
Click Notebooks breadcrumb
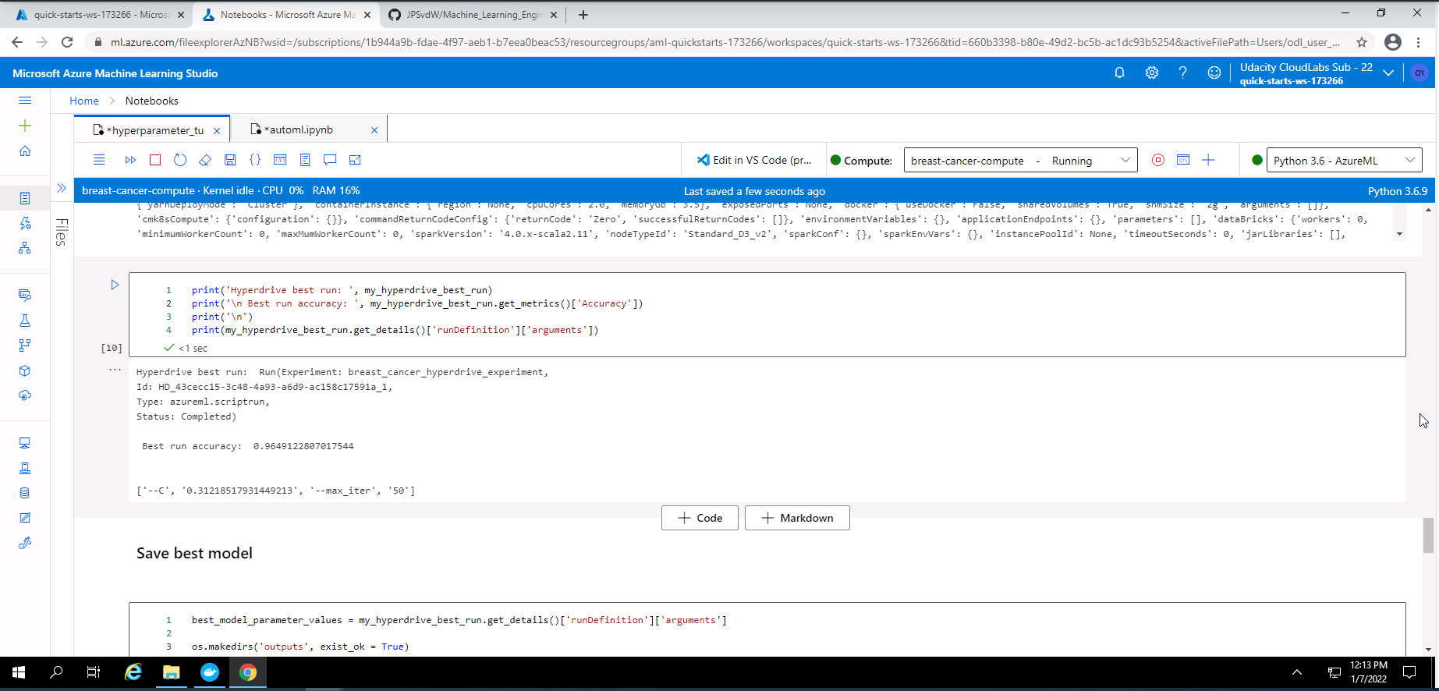click(152, 101)
